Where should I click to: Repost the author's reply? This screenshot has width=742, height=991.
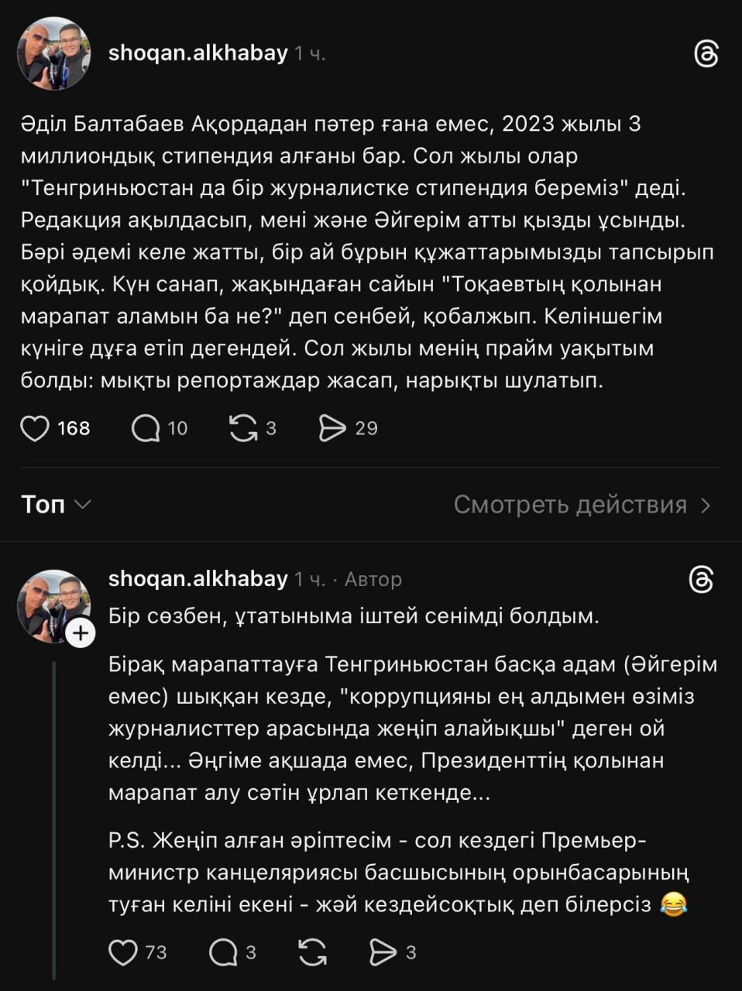(x=312, y=952)
